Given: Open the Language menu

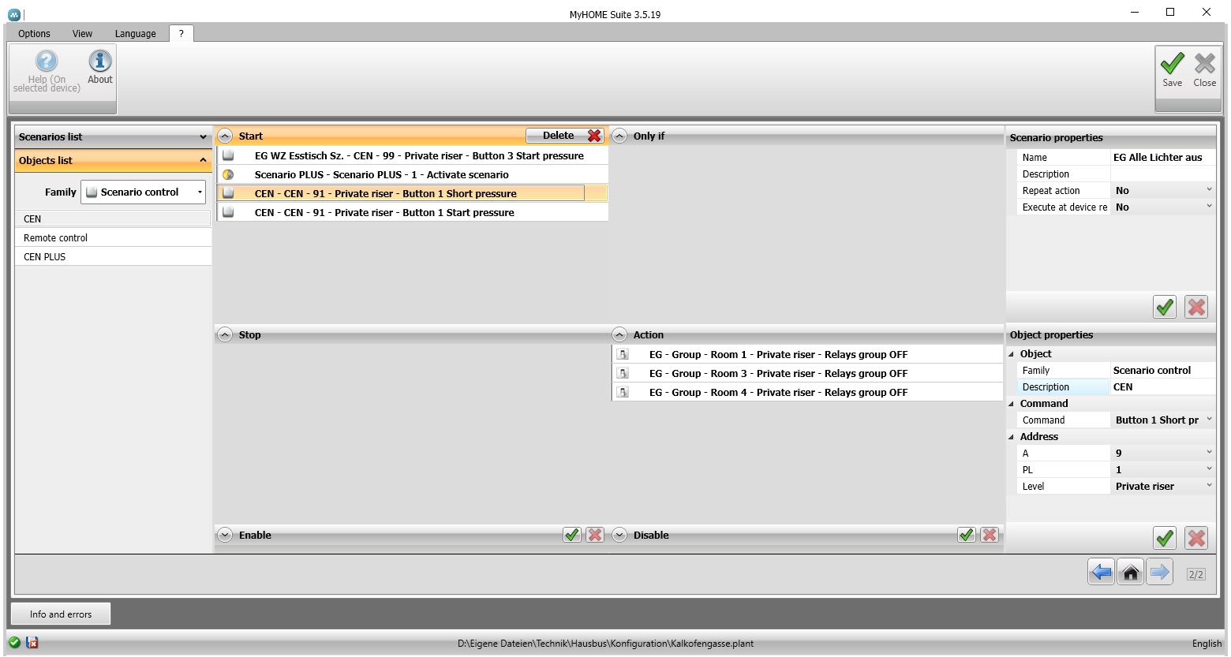Looking at the screenshot, I should point(136,33).
